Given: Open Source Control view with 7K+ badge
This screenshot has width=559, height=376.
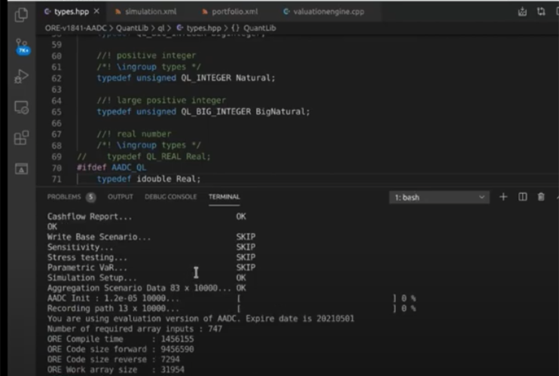Looking at the screenshot, I should pyautogui.click(x=22, y=46).
